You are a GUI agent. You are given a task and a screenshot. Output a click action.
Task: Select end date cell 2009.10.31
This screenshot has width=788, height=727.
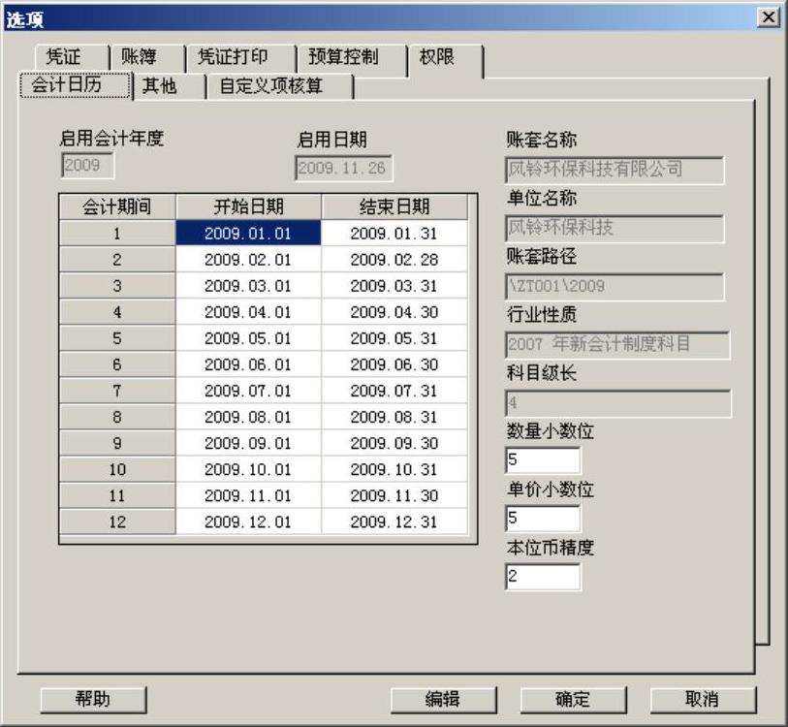(394, 469)
